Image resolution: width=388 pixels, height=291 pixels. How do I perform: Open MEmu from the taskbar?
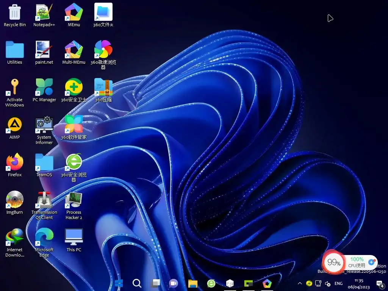click(x=267, y=283)
